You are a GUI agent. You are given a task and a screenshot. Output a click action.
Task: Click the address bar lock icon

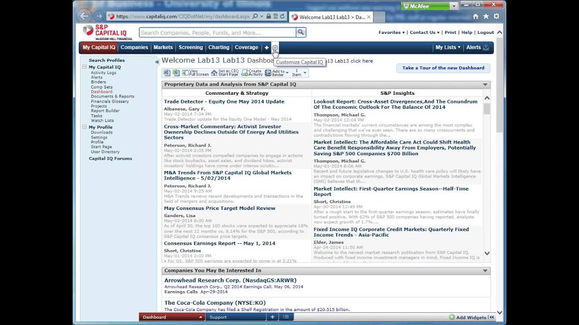tap(269, 16)
